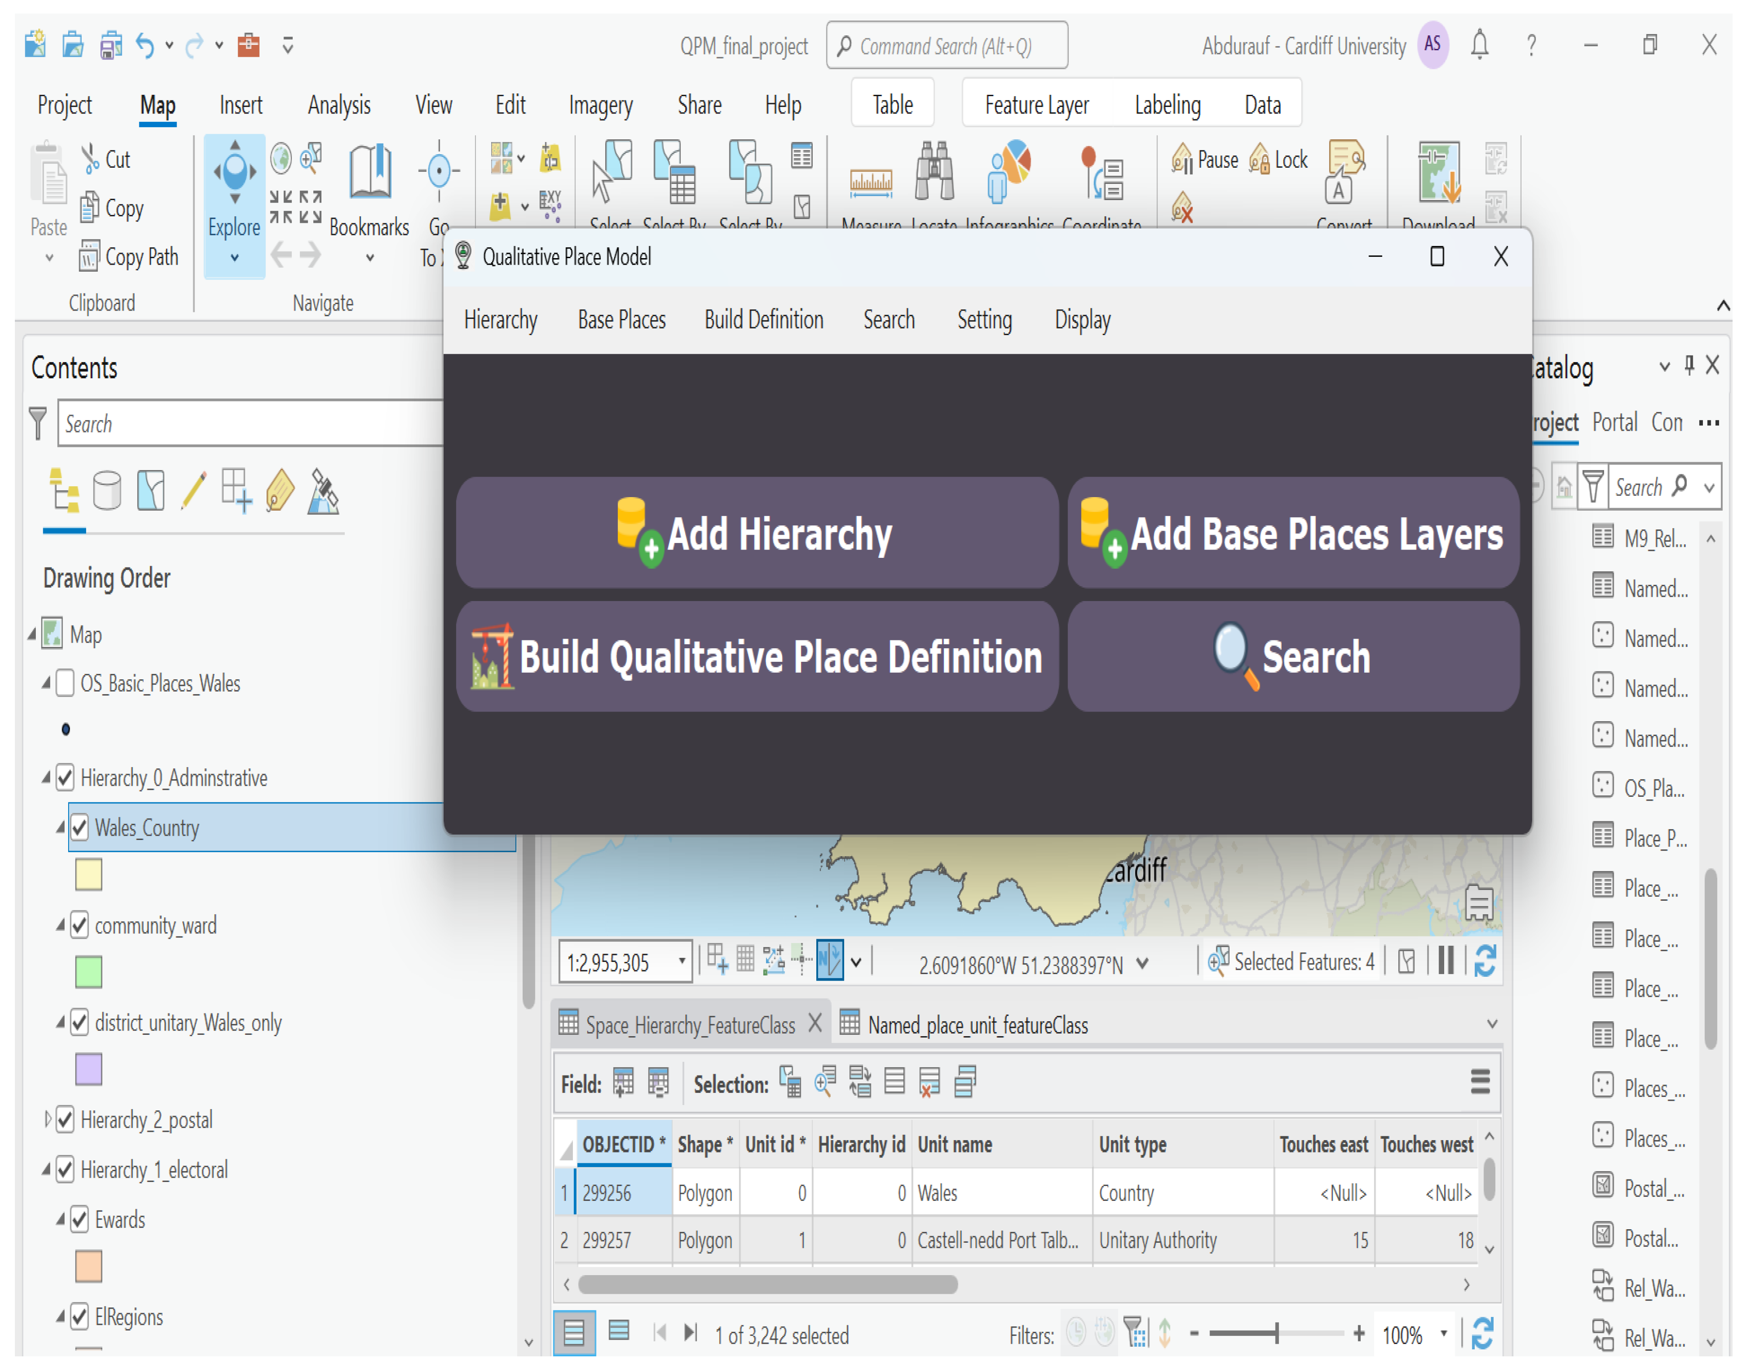The width and height of the screenshot is (1747, 1369).
Task: Click Build Qualitative Place Definition button
Action: pyautogui.click(x=756, y=657)
